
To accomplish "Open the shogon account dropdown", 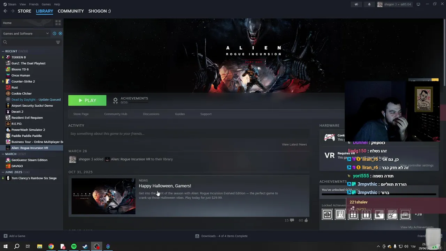I will [x=394, y=4].
